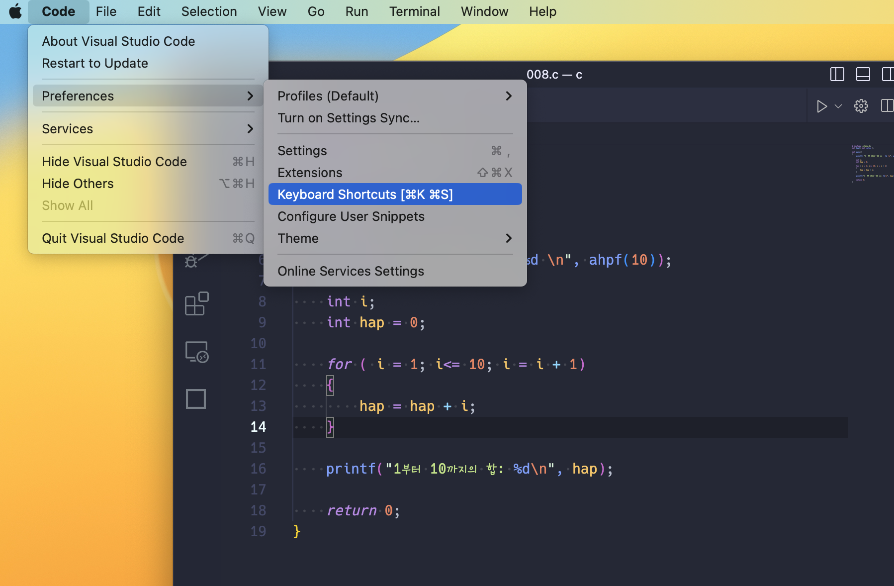This screenshot has height=586, width=894.
Task: Open Keyboard Shortcuts
Action: point(395,195)
